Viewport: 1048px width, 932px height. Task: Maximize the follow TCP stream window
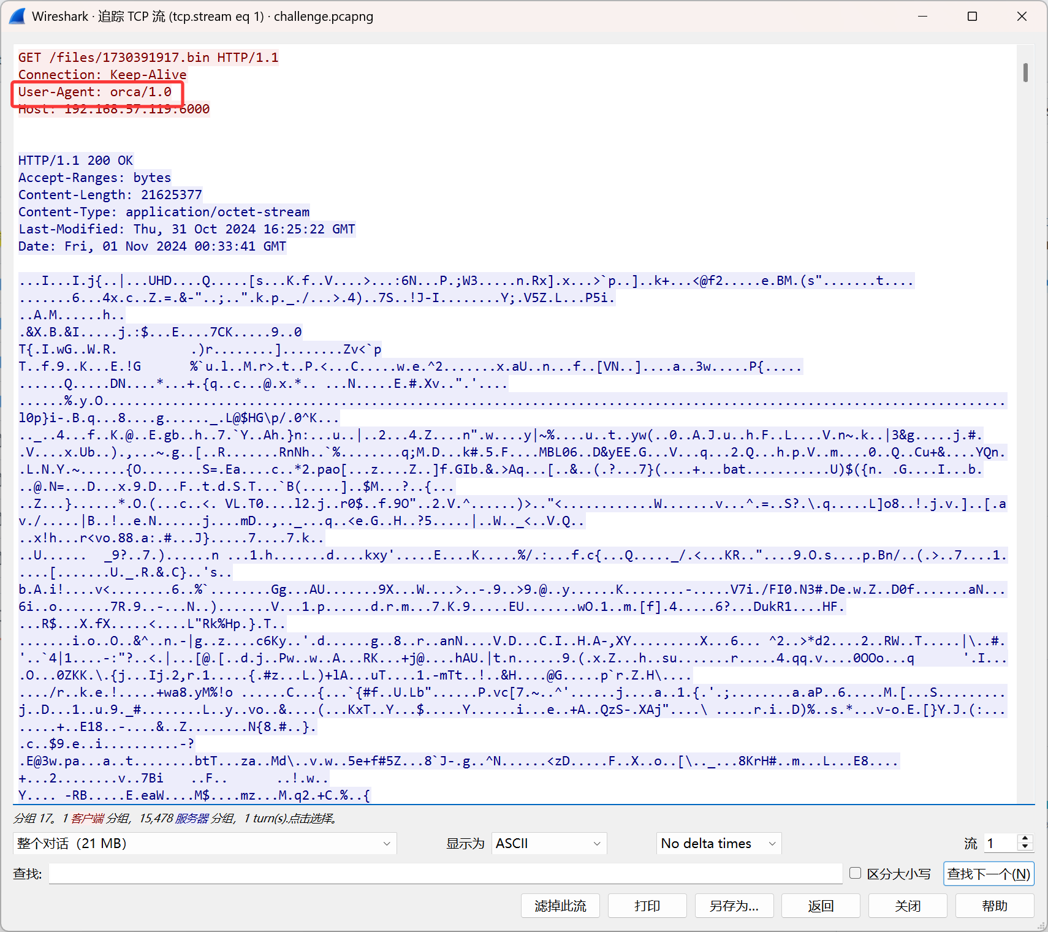point(972,17)
